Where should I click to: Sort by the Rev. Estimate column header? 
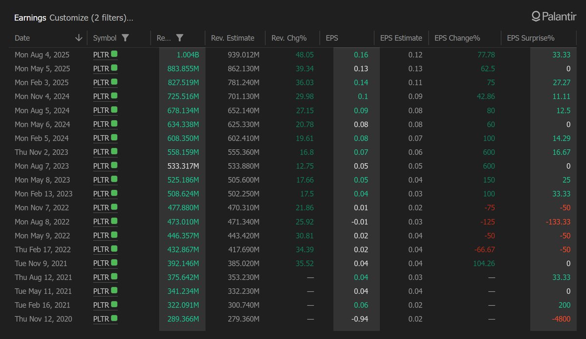pyautogui.click(x=233, y=38)
